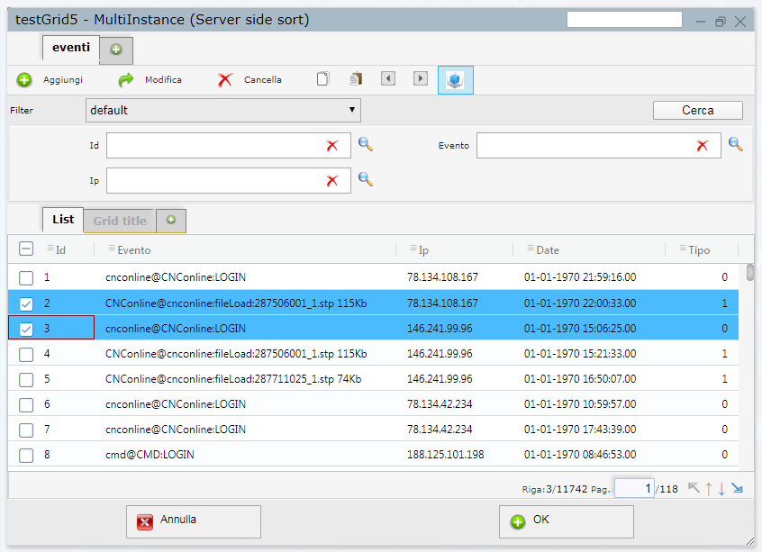Uncheck the checkbox for row 2

click(26, 303)
